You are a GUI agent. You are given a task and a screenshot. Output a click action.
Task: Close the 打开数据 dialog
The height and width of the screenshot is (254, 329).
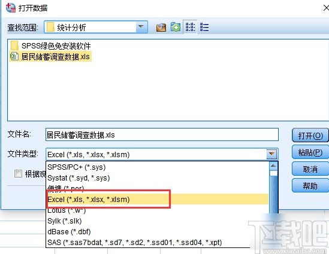[x=326, y=8]
